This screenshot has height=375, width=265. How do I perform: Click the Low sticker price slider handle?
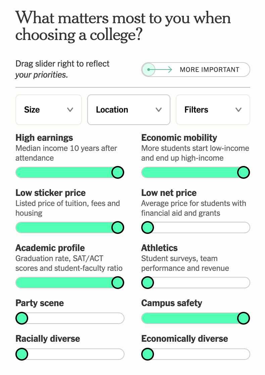pyautogui.click(x=118, y=227)
